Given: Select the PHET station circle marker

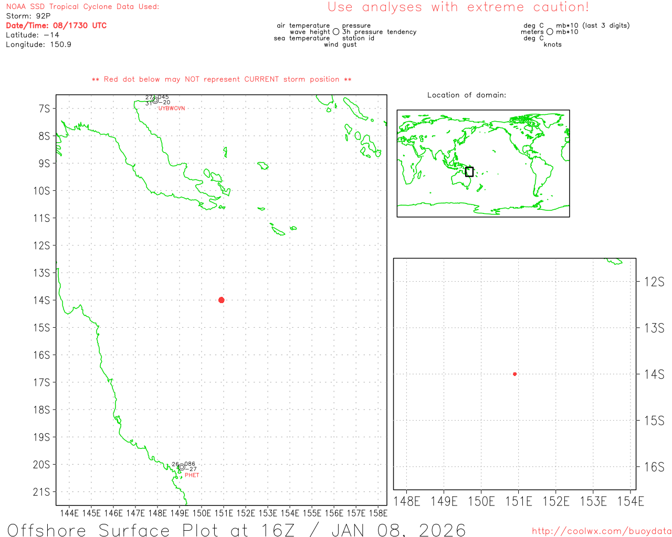Looking at the screenshot, I should [181, 467].
